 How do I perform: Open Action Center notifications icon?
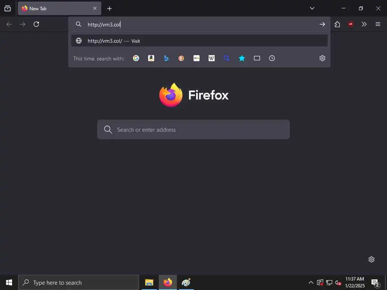[375, 282]
